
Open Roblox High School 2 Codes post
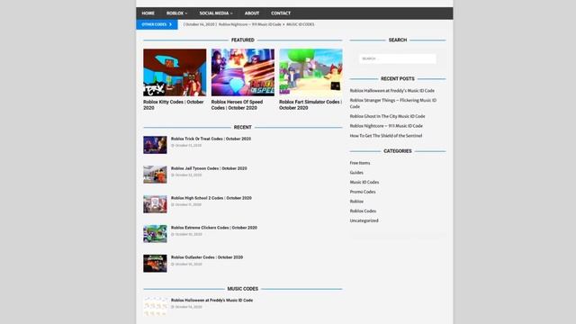point(211,198)
